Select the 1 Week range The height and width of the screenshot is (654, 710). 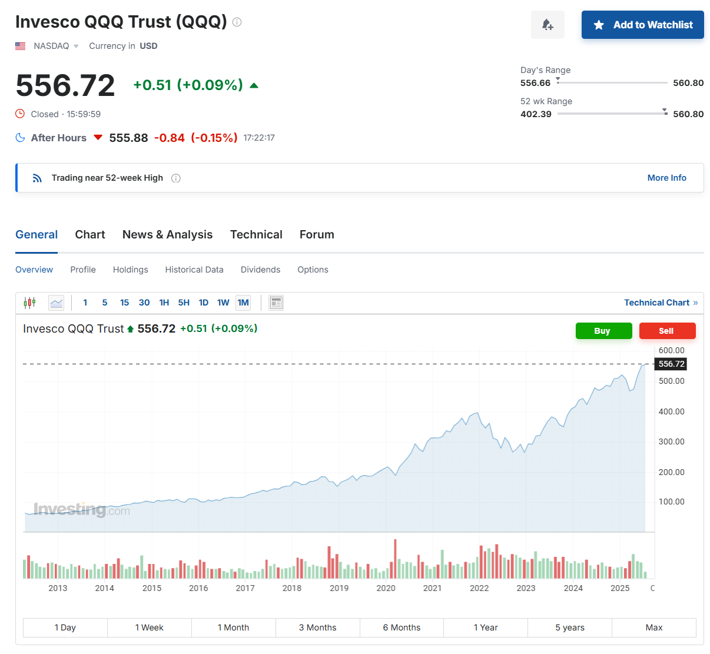coord(150,628)
